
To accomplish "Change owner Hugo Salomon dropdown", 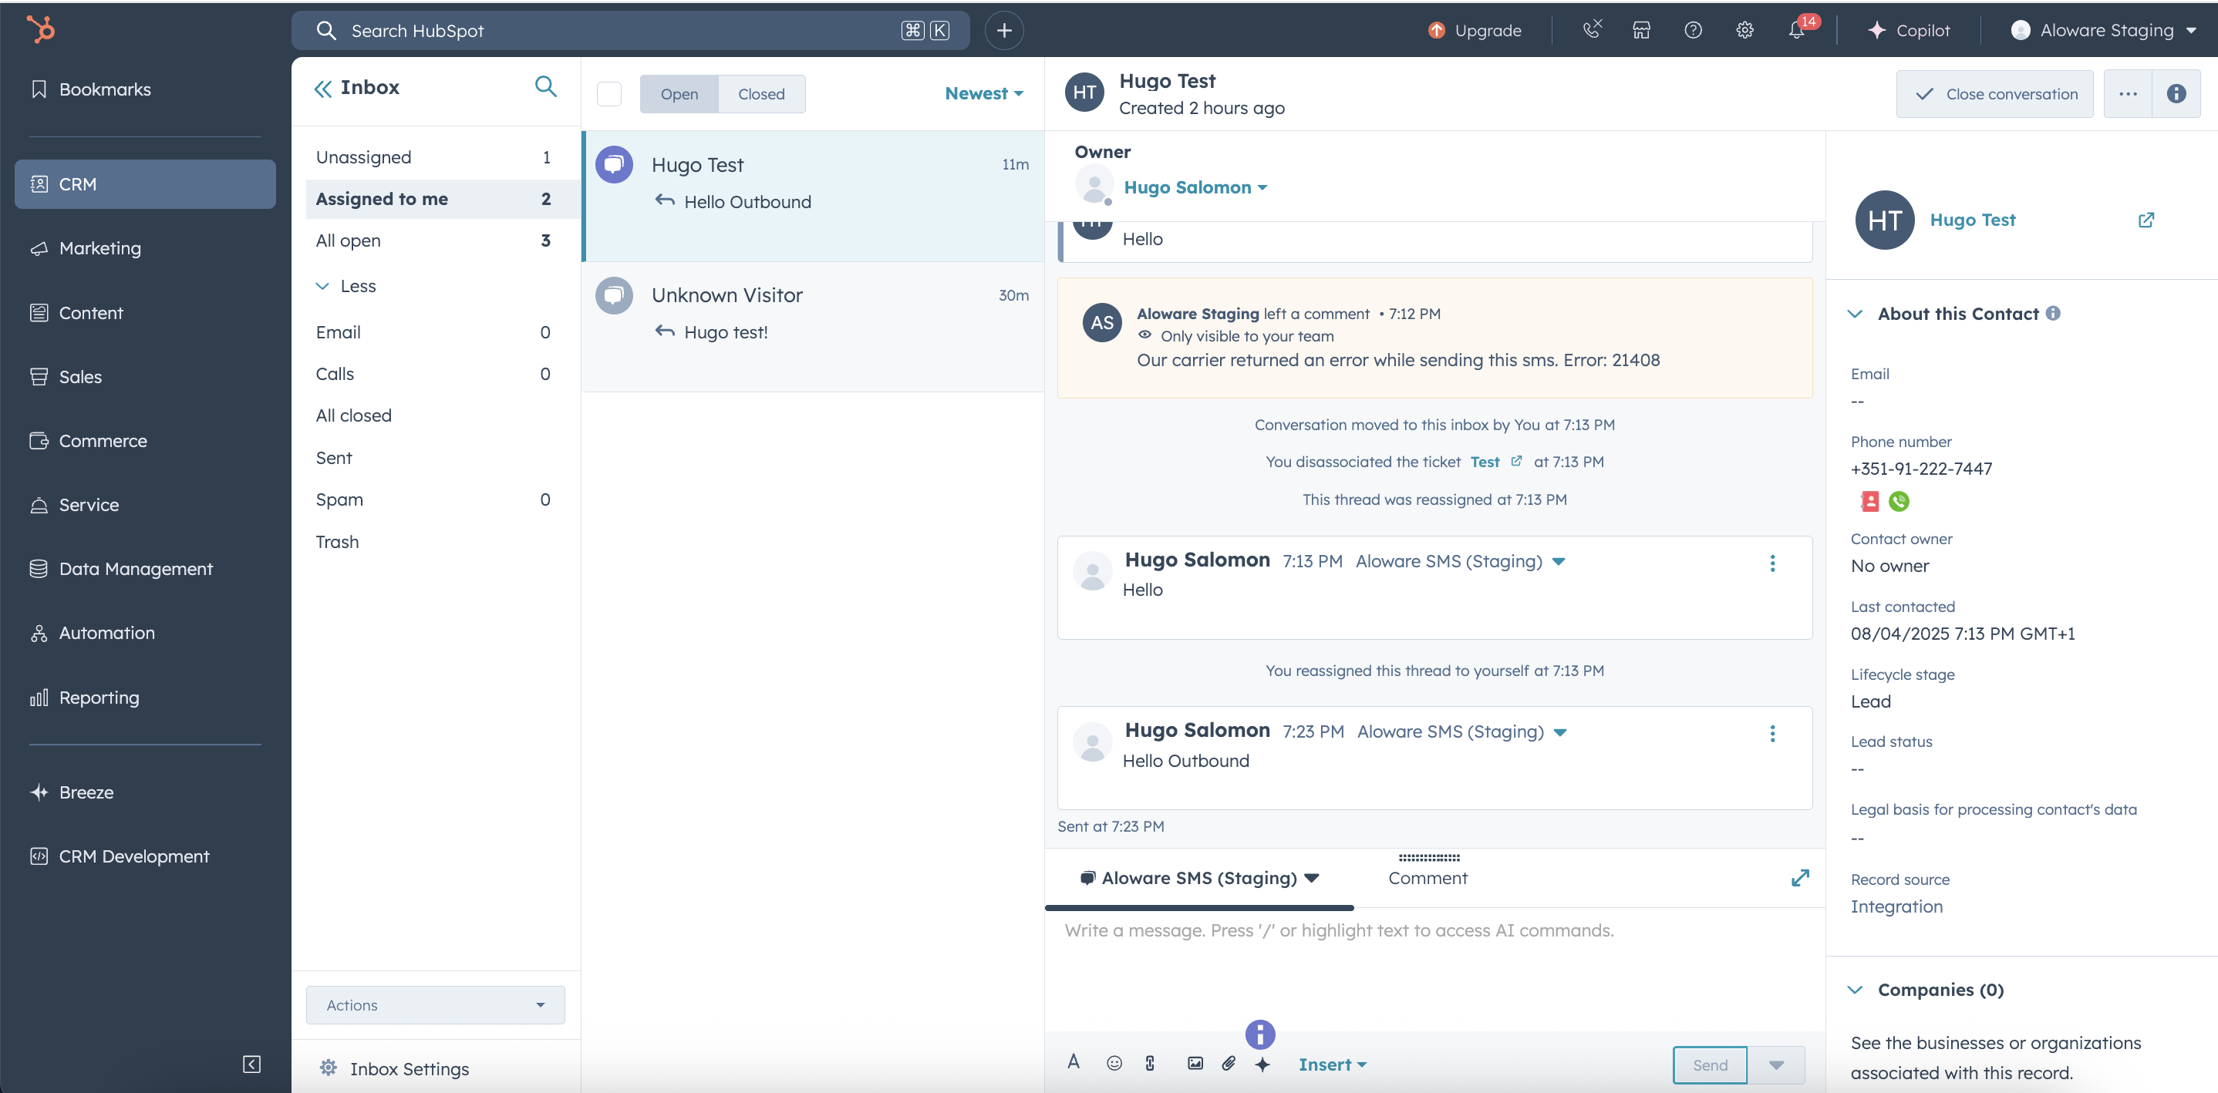I will tap(1195, 187).
